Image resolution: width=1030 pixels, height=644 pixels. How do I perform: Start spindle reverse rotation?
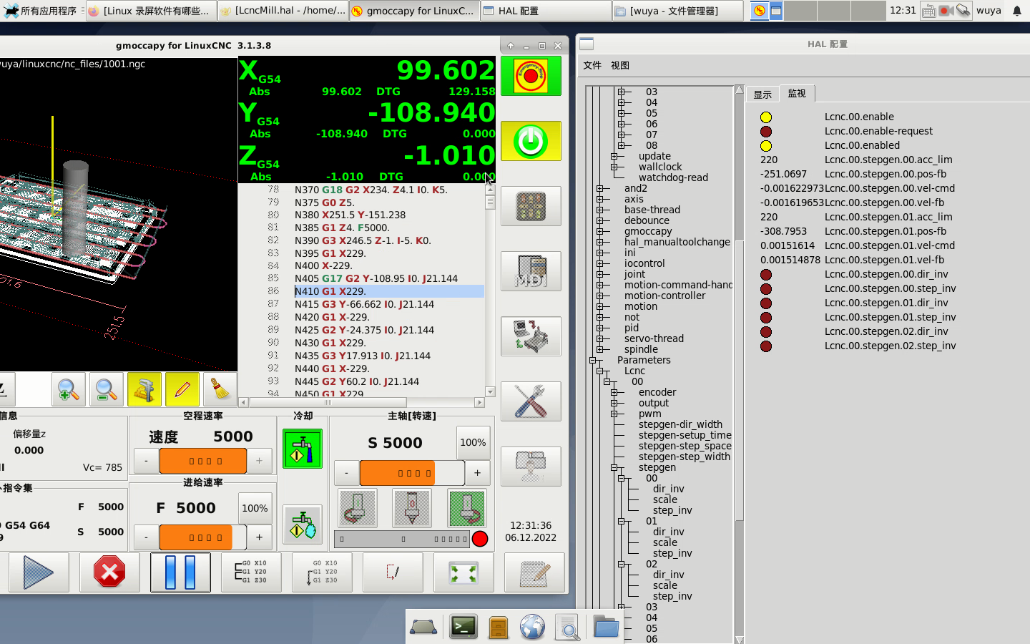point(356,508)
